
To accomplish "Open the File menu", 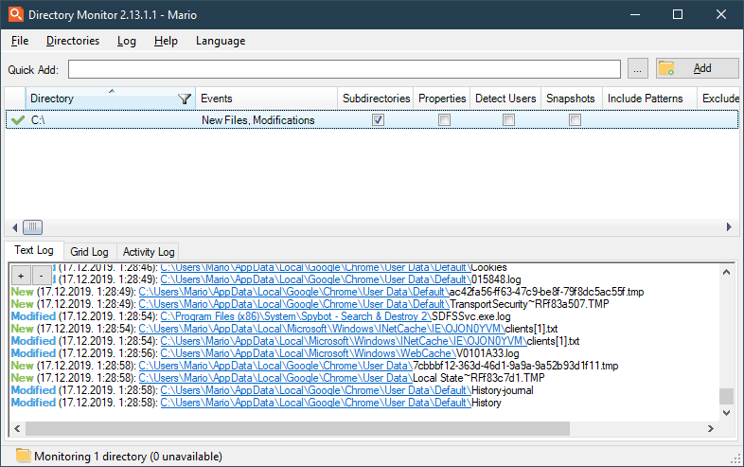I will point(20,41).
